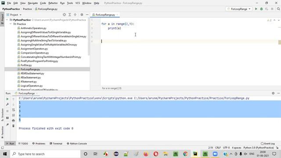The height and width of the screenshot is (158, 281).
Task: Select ArithmeticOperators.py in project tree
Action: click(33, 28)
